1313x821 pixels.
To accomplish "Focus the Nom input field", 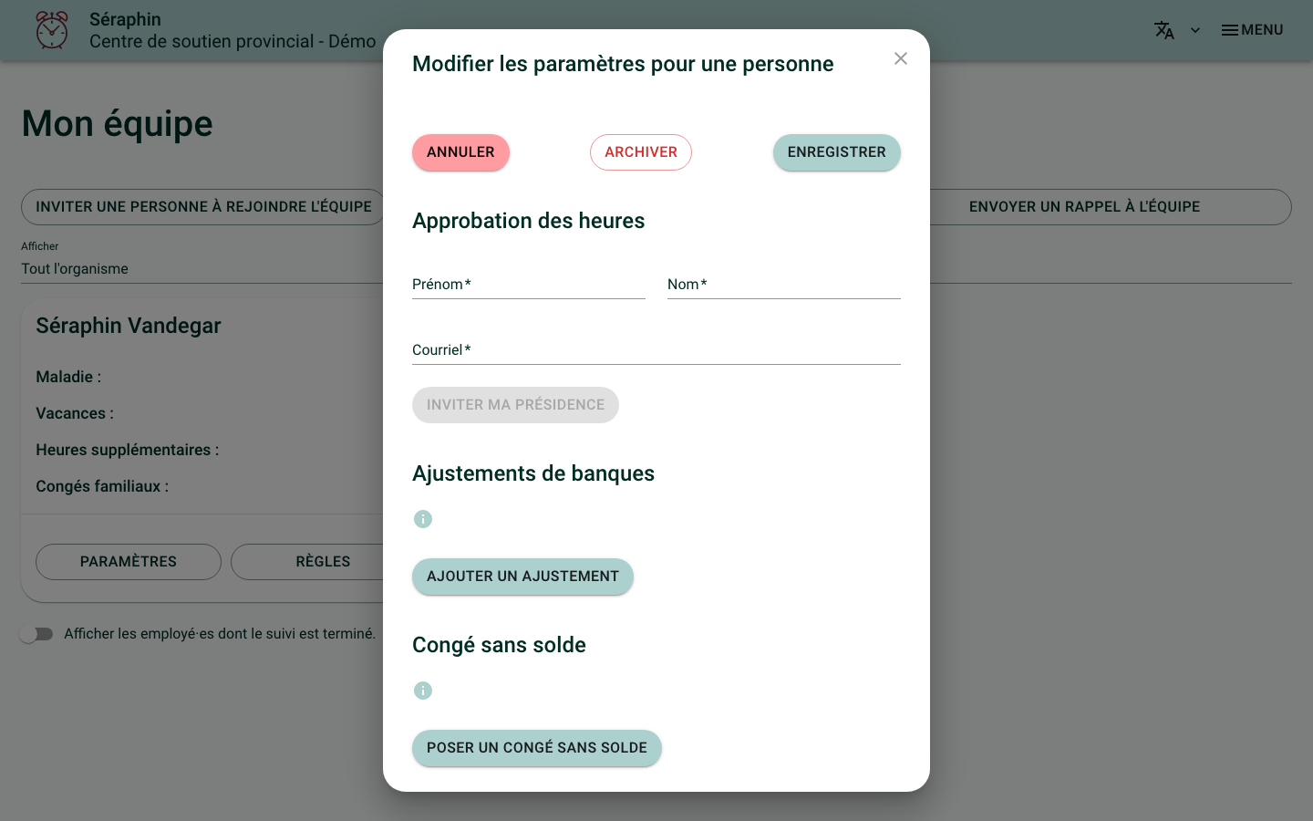I will coord(784,285).
